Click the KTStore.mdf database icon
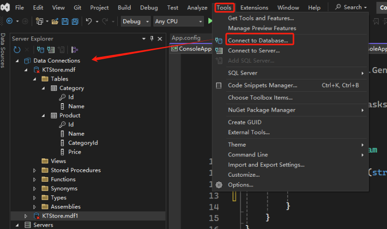 pos(37,70)
